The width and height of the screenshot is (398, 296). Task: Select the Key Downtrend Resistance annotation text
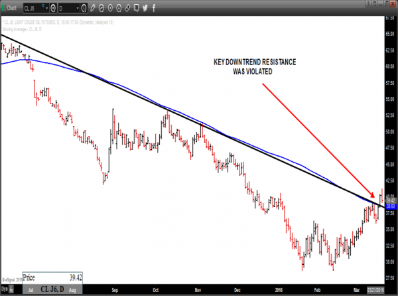254,65
